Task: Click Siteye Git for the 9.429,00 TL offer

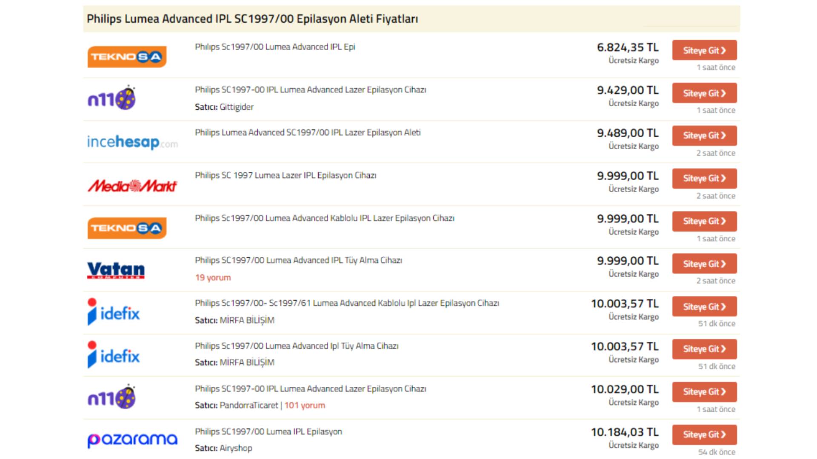Action: pos(704,93)
